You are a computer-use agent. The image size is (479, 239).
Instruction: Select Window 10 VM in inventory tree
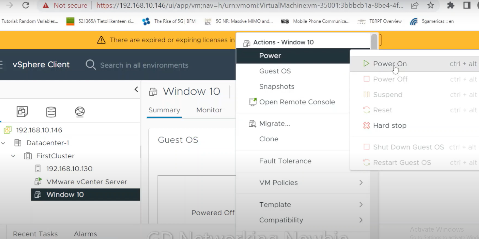coord(86,194)
